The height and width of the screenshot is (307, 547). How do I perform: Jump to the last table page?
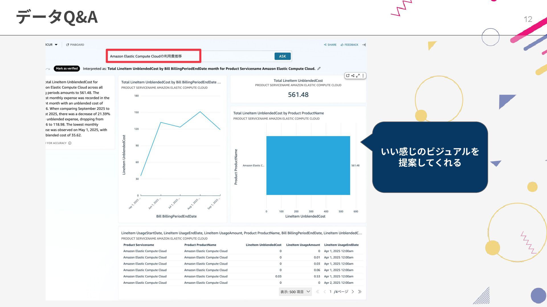pos(360,292)
